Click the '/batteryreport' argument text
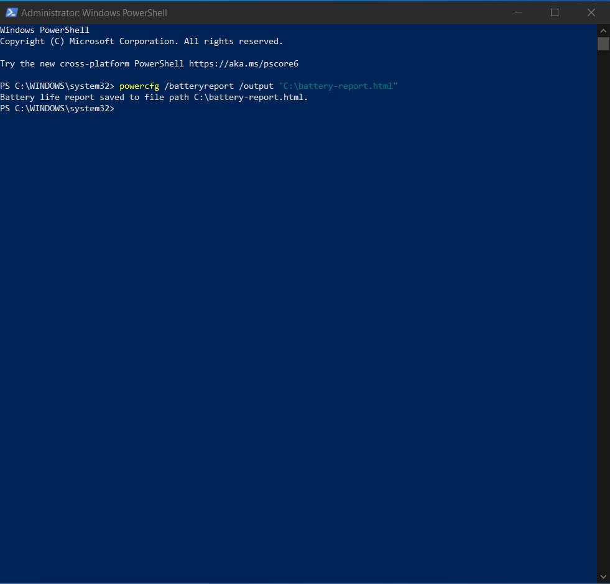 click(x=199, y=86)
